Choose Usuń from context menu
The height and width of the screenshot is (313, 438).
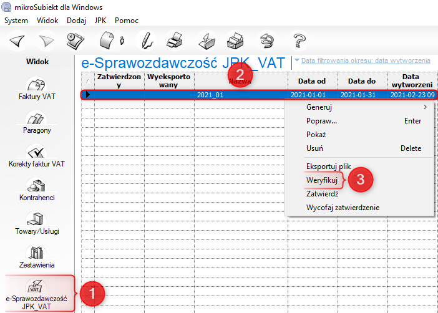pos(359,148)
